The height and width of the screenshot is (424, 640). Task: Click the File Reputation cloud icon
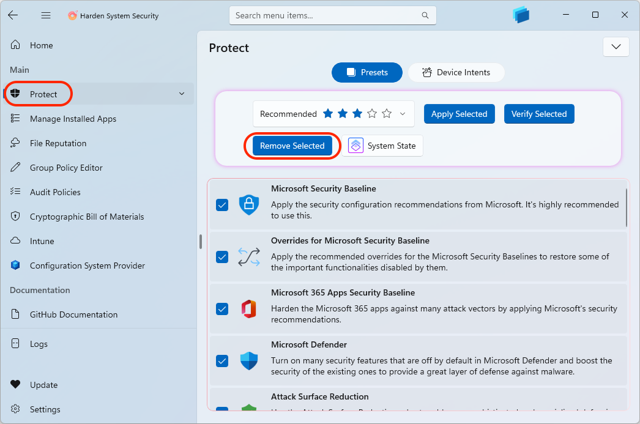(x=15, y=143)
